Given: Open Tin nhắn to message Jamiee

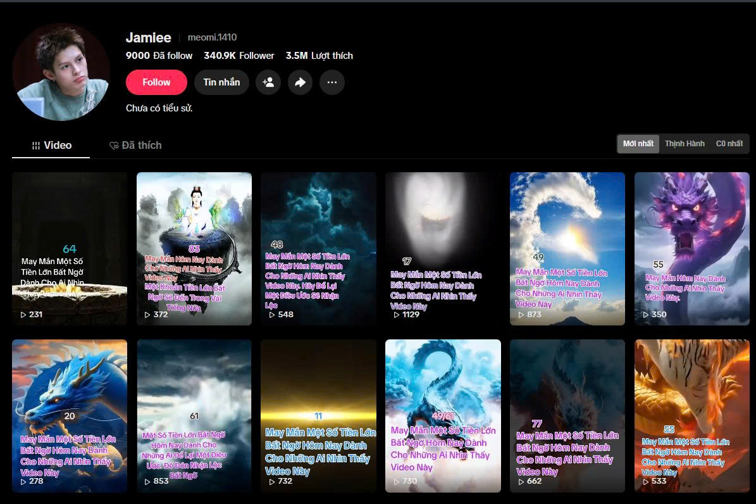Looking at the screenshot, I should [x=221, y=82].
